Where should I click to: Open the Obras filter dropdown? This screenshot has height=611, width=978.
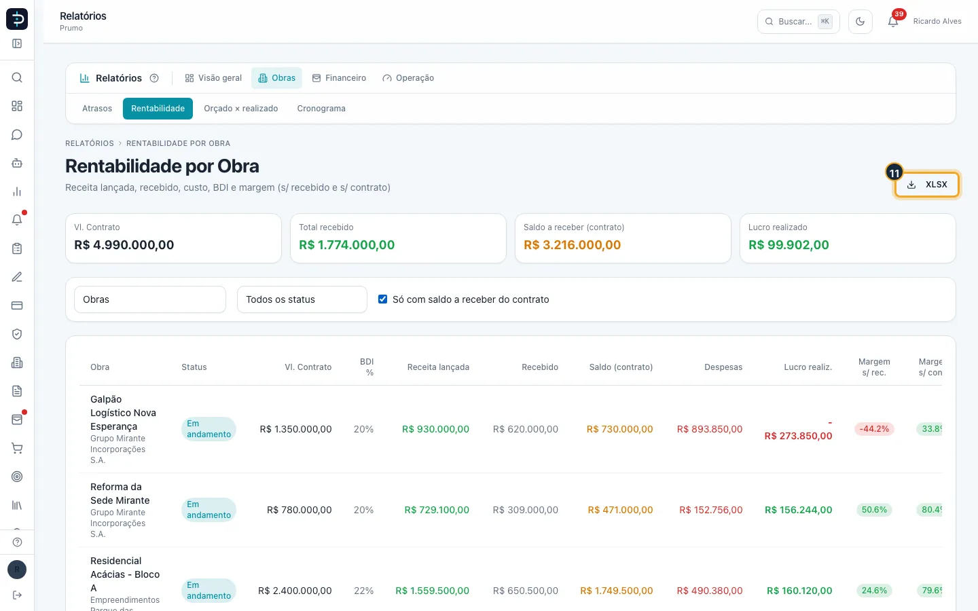coord(150,299)
